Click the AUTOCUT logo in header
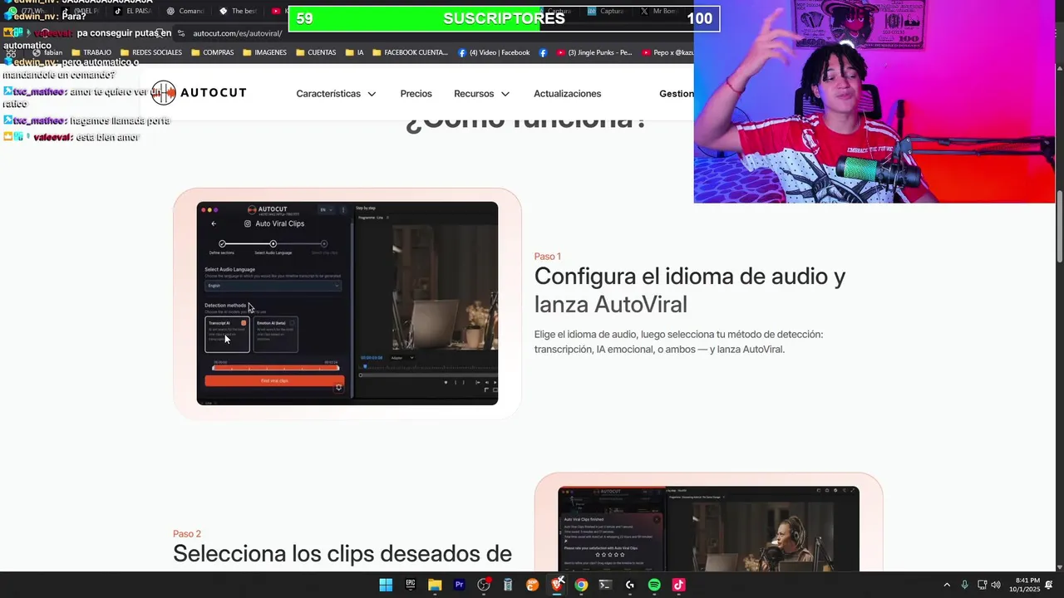Image resolution: width=1064 pixels, height=598 pixels. point(199,92)
